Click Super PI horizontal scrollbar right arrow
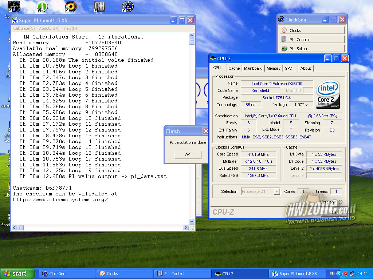 click(185, 228)
